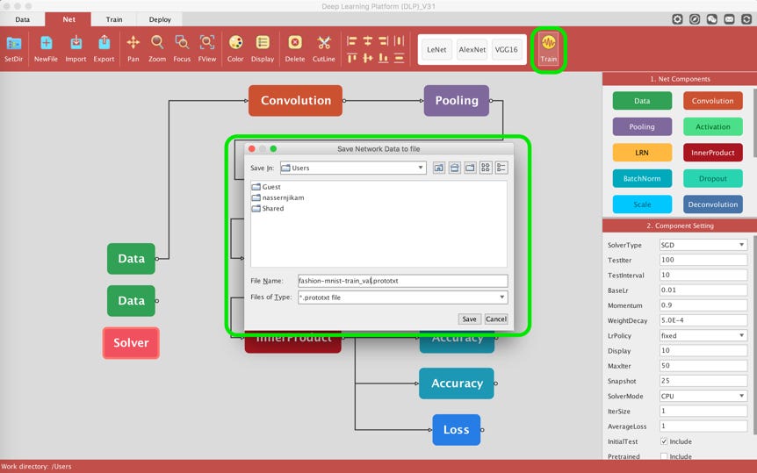Image resolution: width=757 pixels, height=473 pixels.
Task: Click the mail envelope icon at top right
Action: [729, 19]
